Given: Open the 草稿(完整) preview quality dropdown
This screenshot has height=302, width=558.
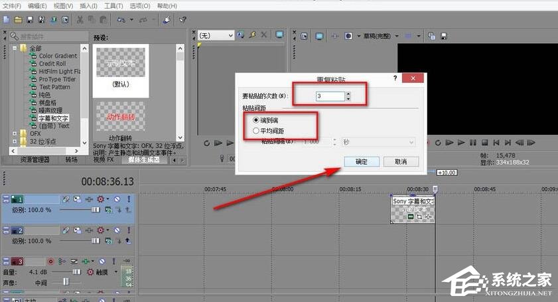Looking at the screenshot, I should tap(397, 36).
